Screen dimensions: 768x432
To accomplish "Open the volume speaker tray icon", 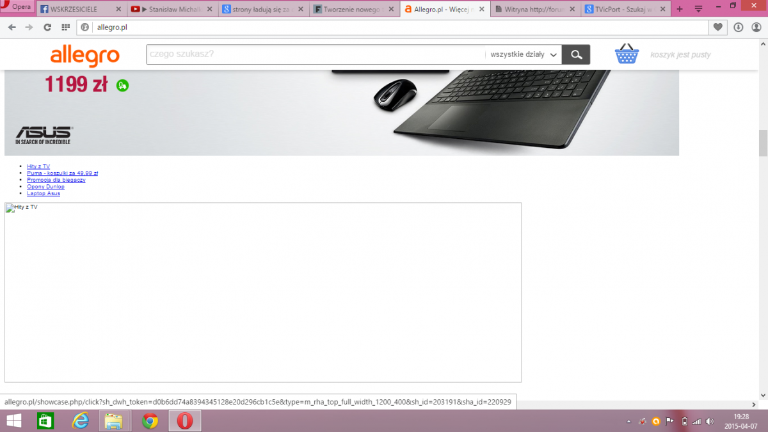I will point(710,421).
